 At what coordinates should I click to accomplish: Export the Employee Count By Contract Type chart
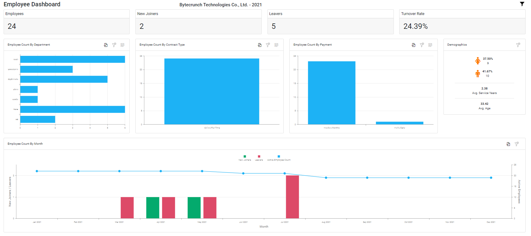point(260,45)
